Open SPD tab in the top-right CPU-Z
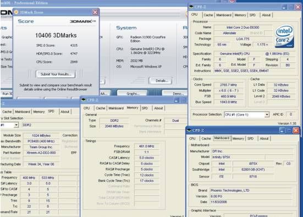 (252, 15)
